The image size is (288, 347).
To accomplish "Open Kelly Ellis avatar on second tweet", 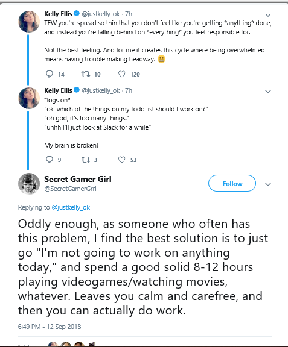I will (29, 98).
